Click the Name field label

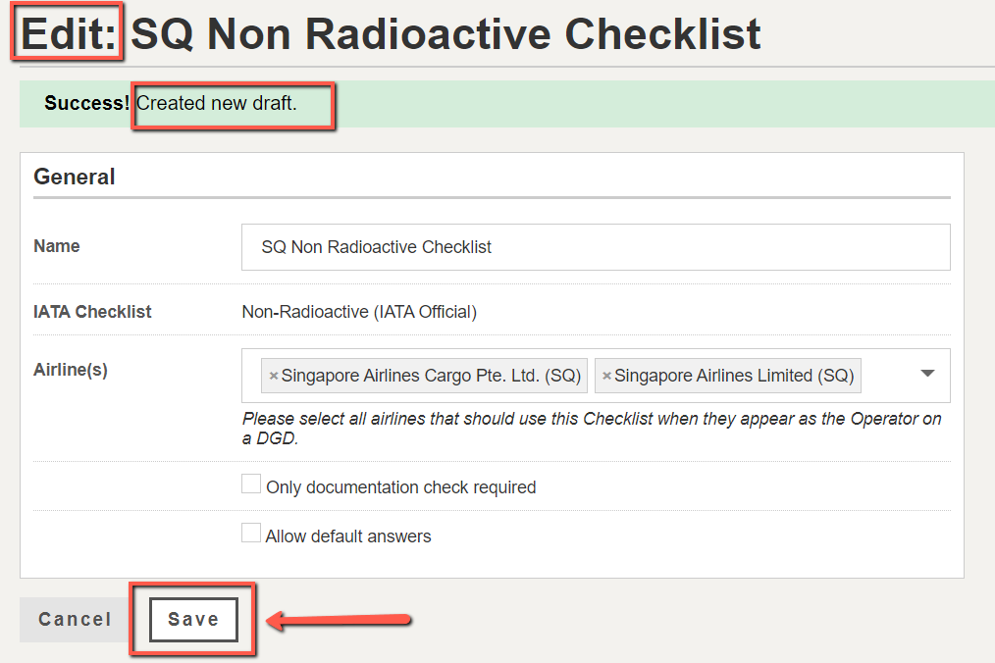point(57,246)
